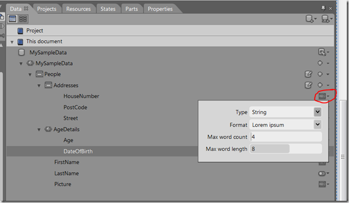
Task: Collapse the This document section
Action: (12, 42)
